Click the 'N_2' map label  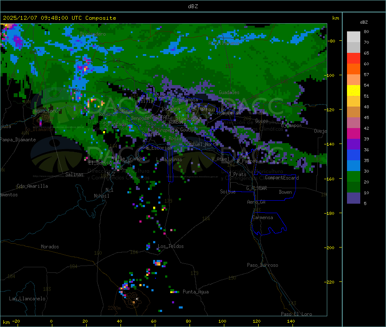pyautogui.click(x=111, y=174)
